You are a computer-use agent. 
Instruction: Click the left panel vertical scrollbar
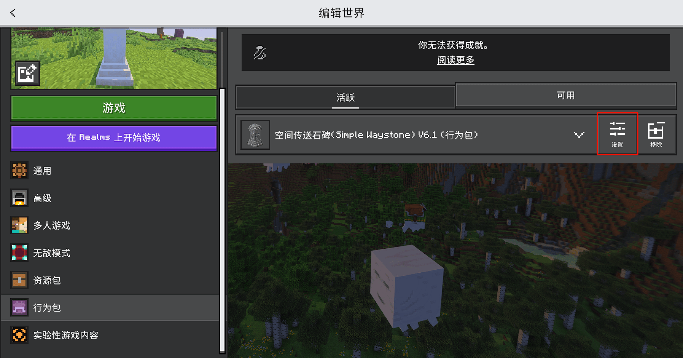click(x=222, y=220)
